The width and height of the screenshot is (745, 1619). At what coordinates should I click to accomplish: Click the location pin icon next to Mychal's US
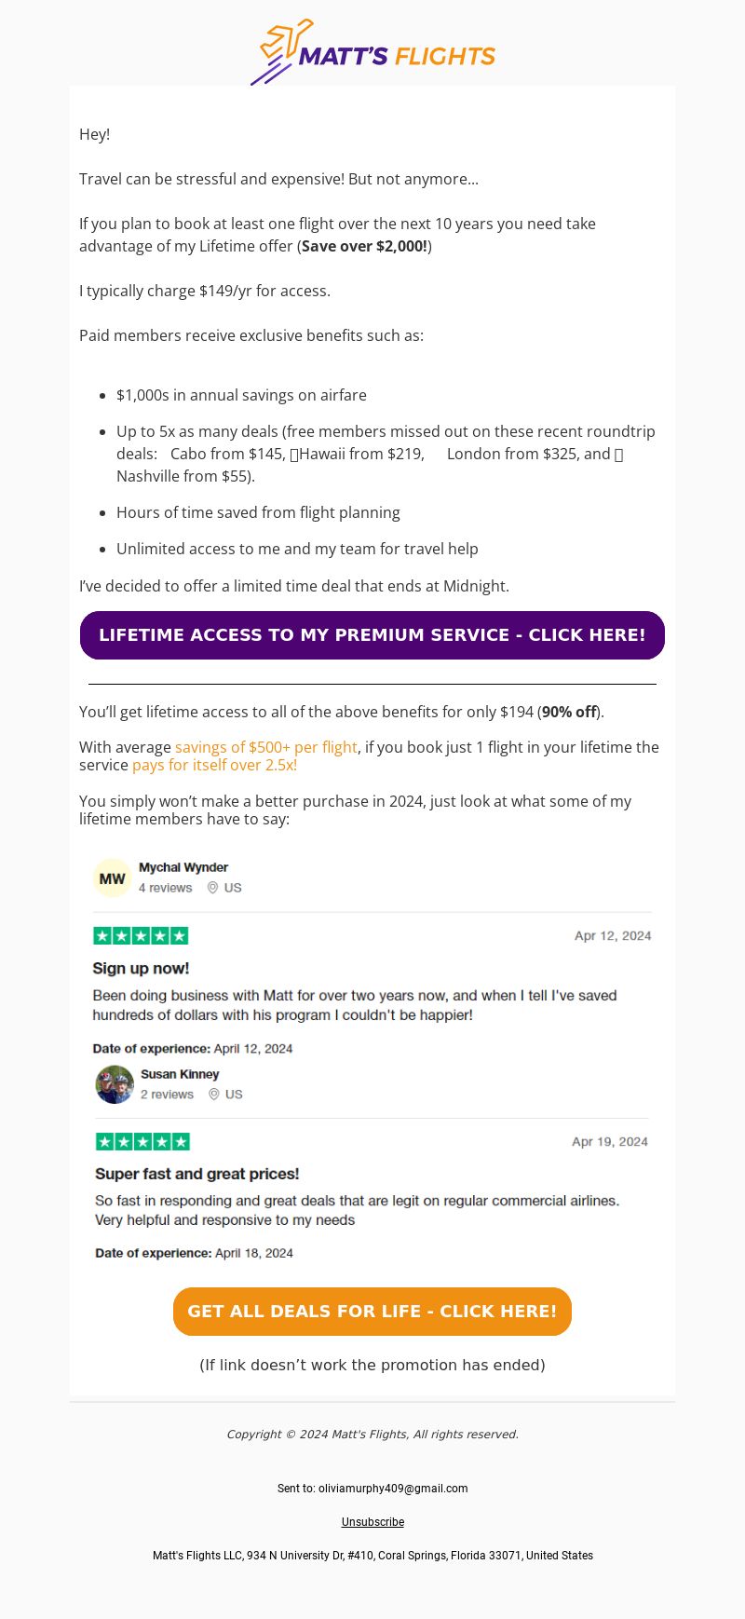coord(212,888)
